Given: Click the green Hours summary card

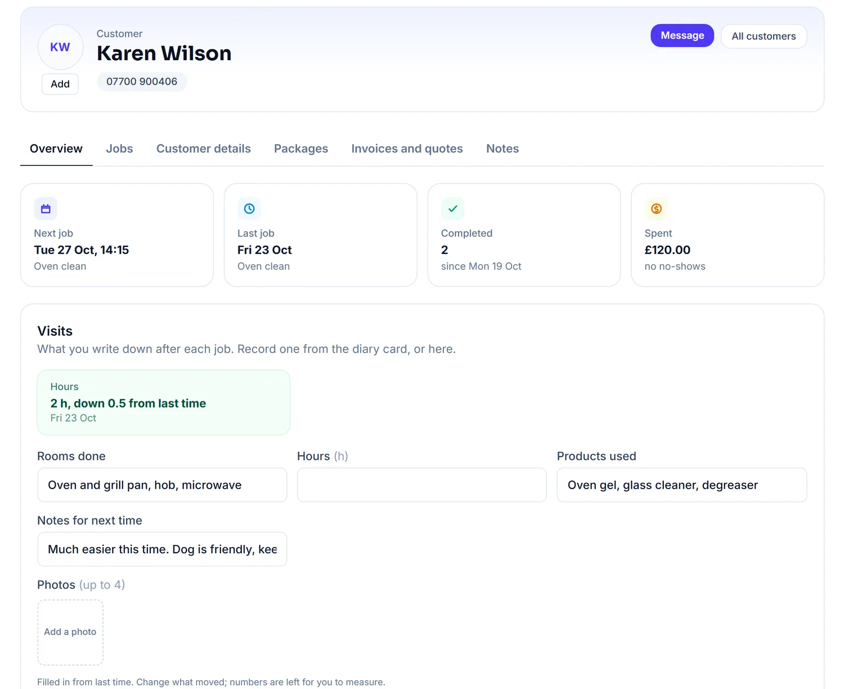Looking at the screenshot, I should 164,402.
